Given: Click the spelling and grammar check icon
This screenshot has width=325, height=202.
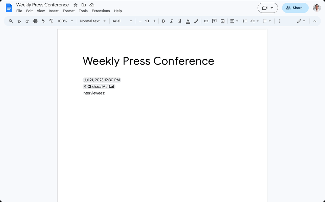Looking at the screenshot, I should pos(43,21).
